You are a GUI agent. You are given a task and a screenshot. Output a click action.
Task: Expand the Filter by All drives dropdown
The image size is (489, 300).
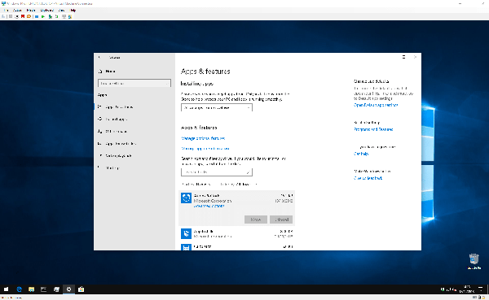pos(238,185)
